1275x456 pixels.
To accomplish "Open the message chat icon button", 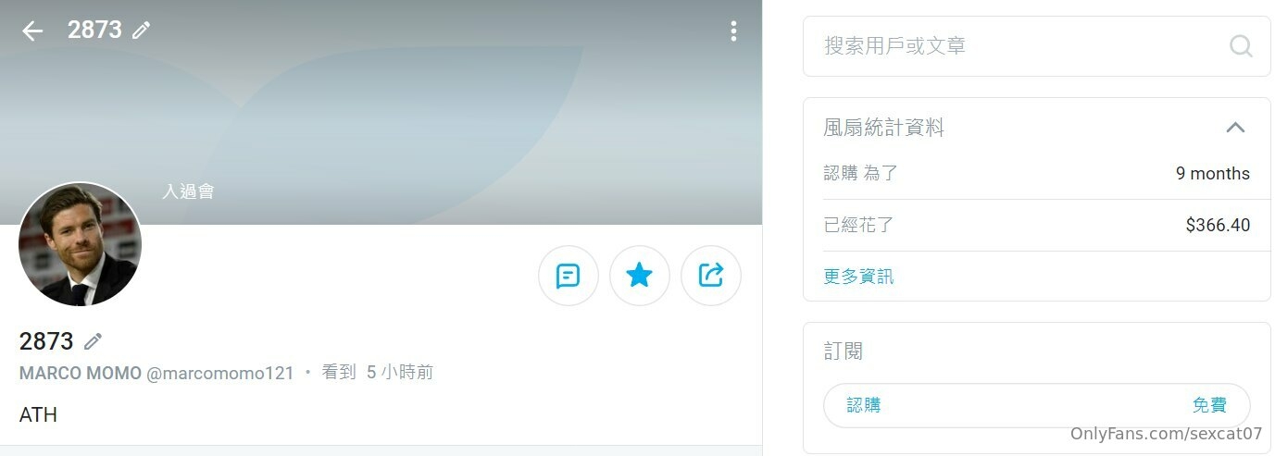I will 568,276.
